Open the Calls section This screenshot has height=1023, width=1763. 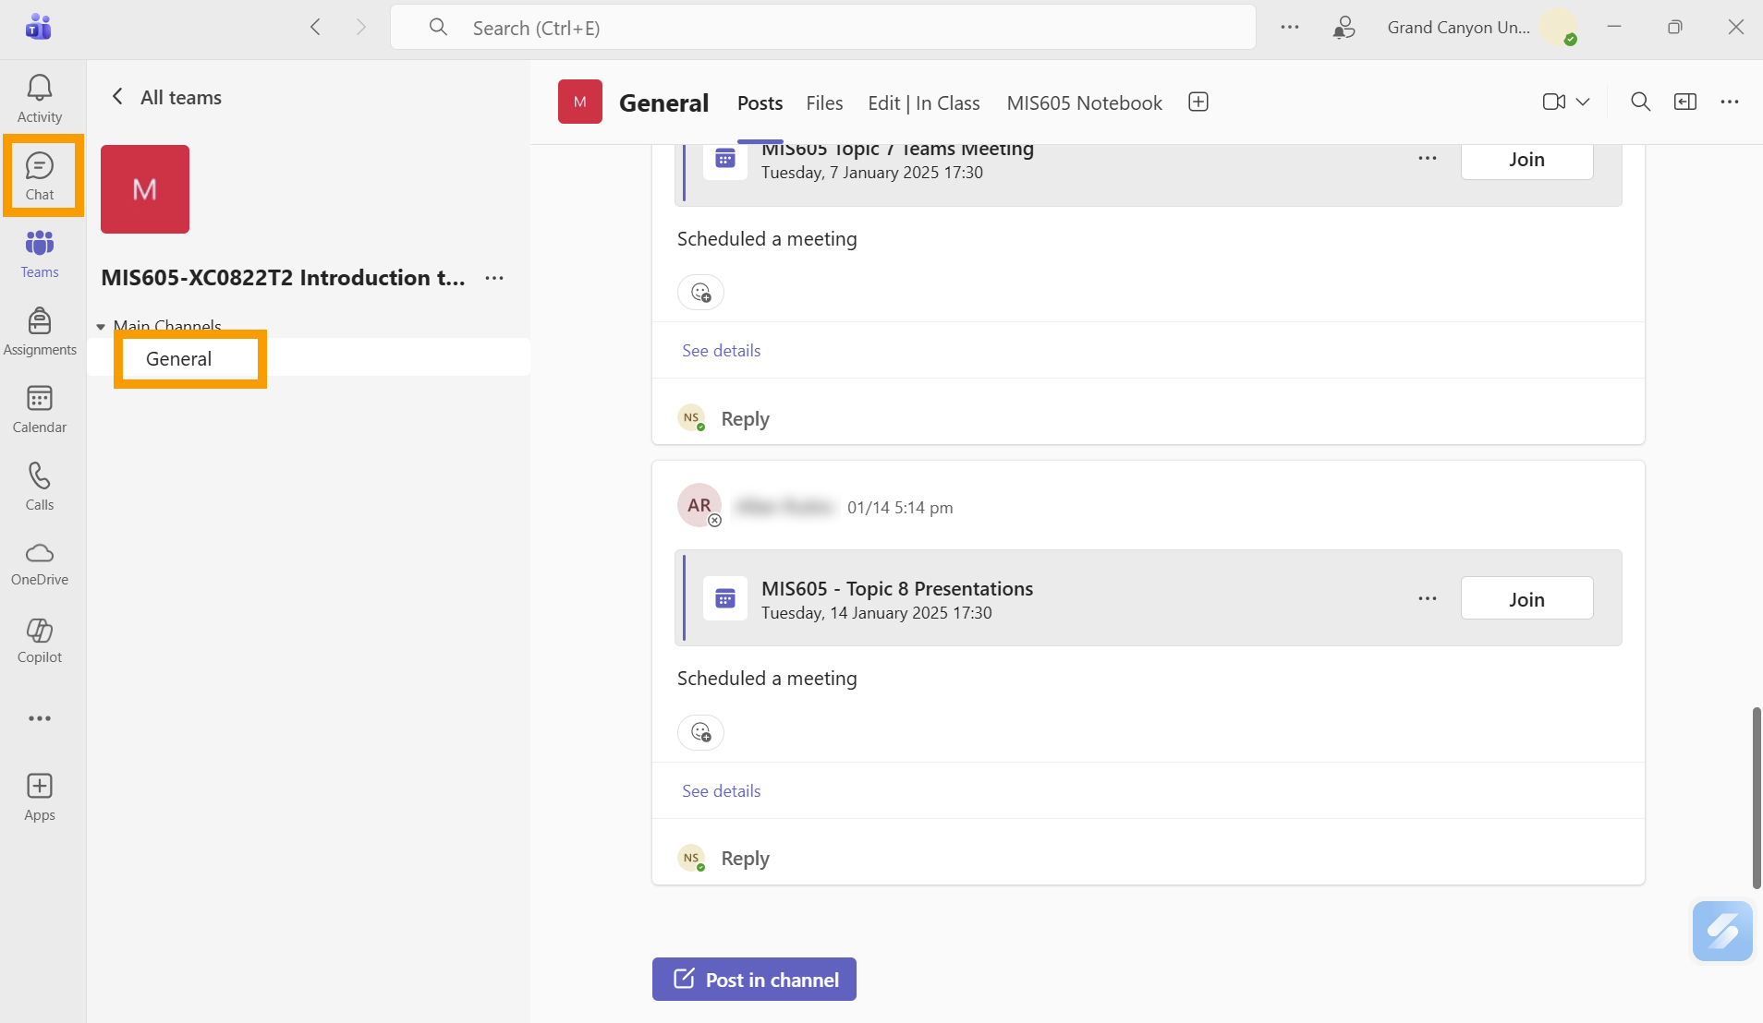click(x=40, y=487)
